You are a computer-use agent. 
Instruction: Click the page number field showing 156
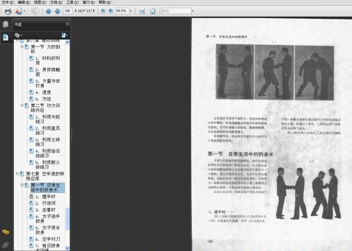[67, 11]
